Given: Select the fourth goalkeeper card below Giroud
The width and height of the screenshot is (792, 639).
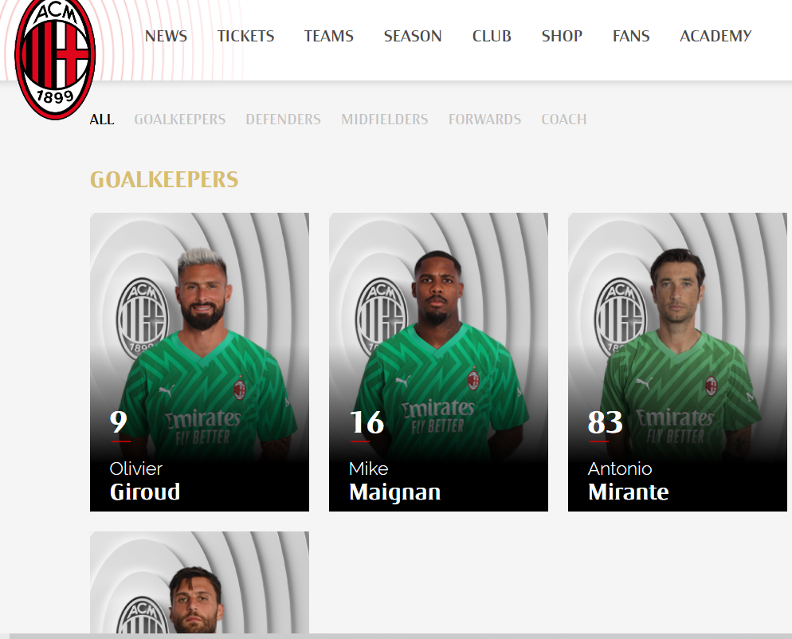Looking at the screenshot, I should (199, 582).
